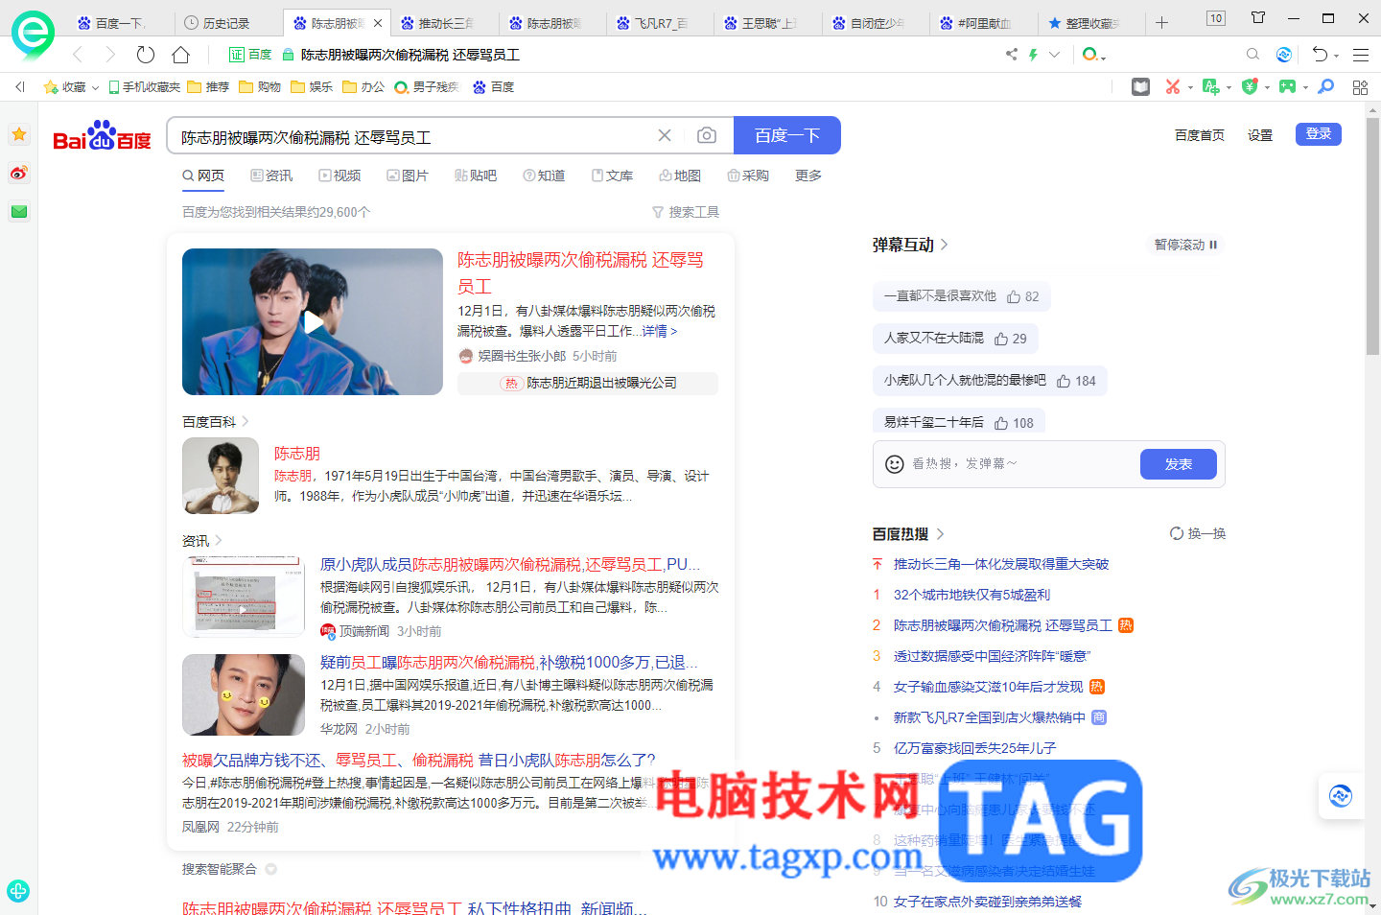Image resolution: width=1381 pixels, height=915 pixels.
Task: Switch to the 视频 search tab
Action: [x=340, y=176]
